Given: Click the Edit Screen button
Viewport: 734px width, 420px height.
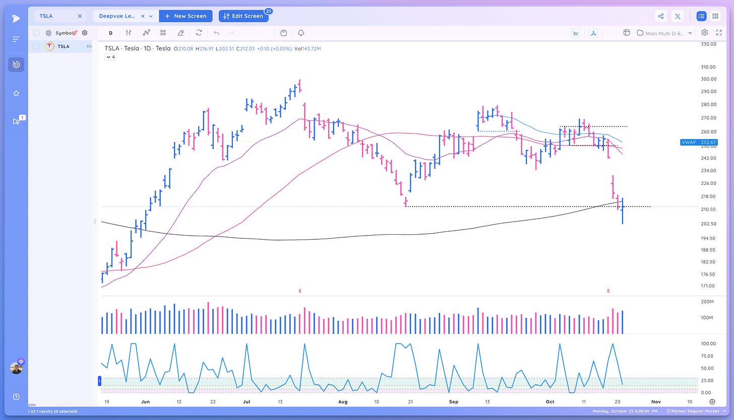Looking at the screenshot, I should point(243,16).
